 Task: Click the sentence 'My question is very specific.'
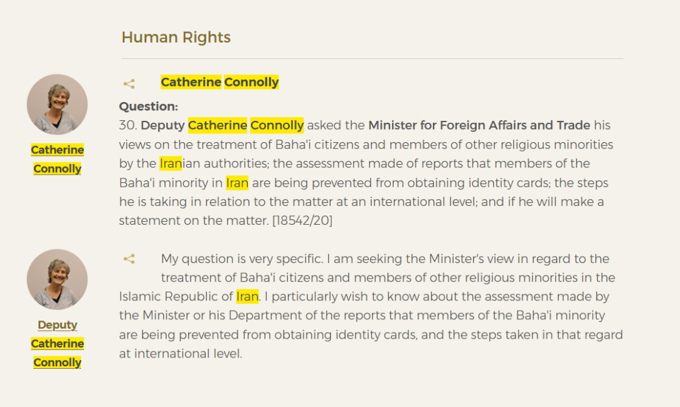coord(242,259)
